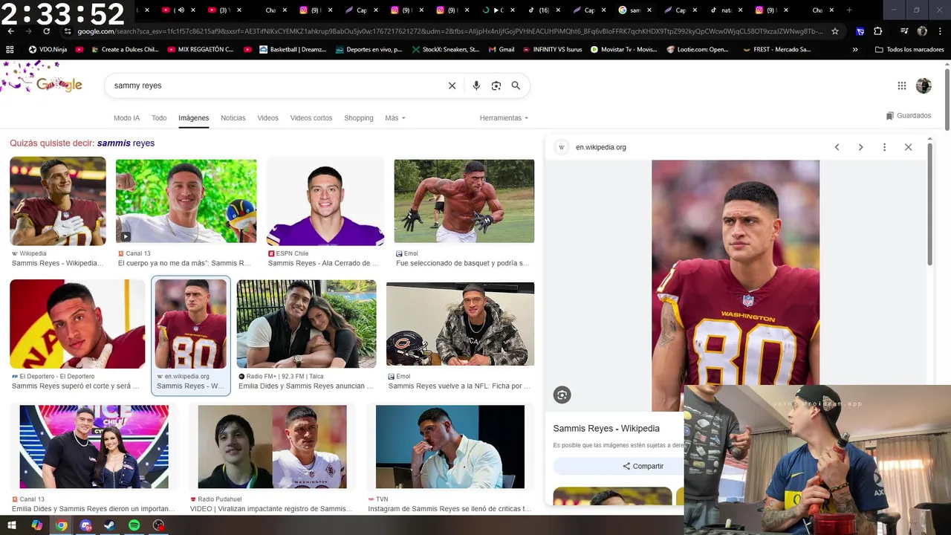Open Gmail bookmark

501,49
